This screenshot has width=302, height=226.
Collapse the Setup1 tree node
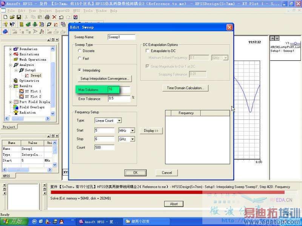tap(16, 70)
